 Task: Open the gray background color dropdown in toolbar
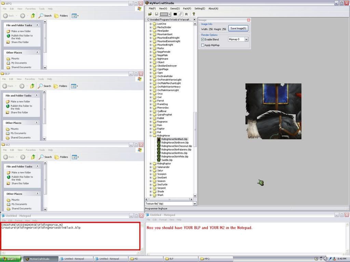[170, 14]
